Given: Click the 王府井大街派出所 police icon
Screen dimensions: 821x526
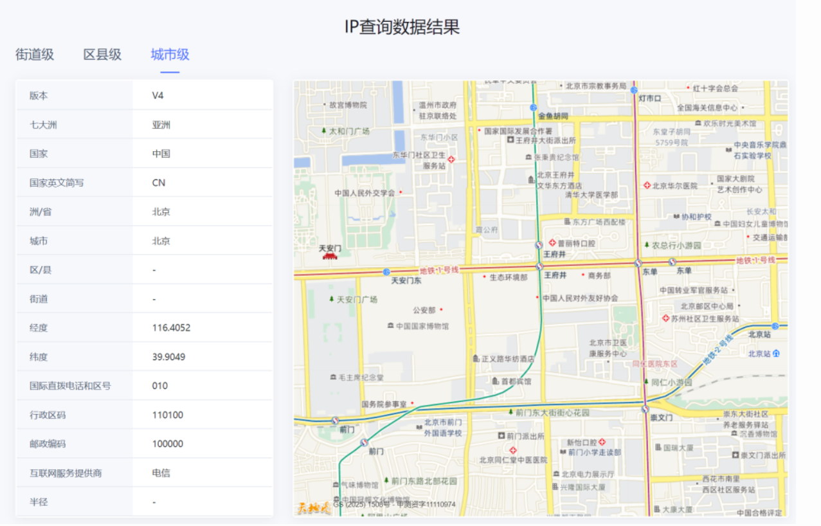Looking at the screenshot, I should point(510,140).
